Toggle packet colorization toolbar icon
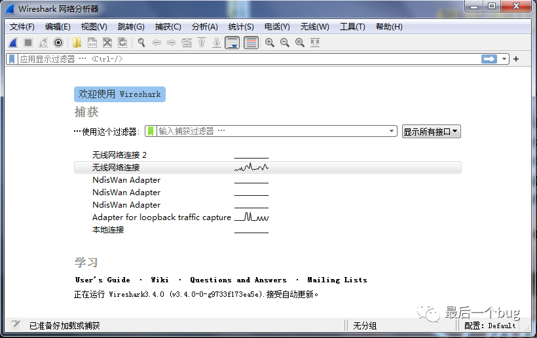This screenshot has height=338, width=537. pyautogui.click(x=251, y=43)
